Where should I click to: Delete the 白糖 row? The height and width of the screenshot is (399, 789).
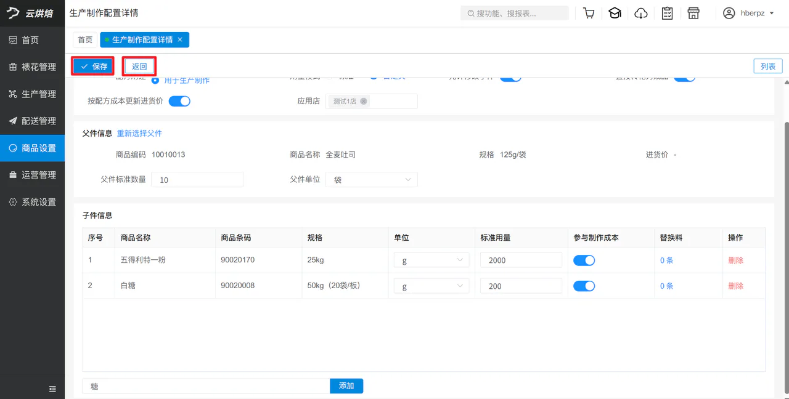(x=736, y=286)
